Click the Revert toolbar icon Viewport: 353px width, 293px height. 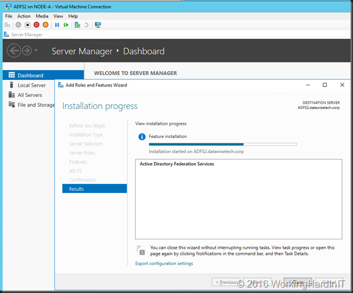[87, 25]
